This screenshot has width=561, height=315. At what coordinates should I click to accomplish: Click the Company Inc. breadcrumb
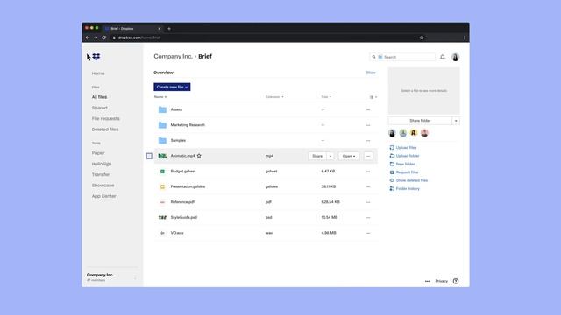(x=174, y=56)
